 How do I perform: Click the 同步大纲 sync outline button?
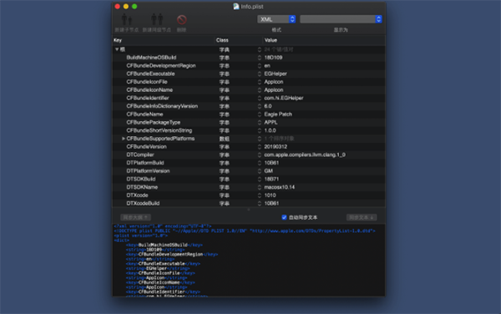click(x=135, y=217)
